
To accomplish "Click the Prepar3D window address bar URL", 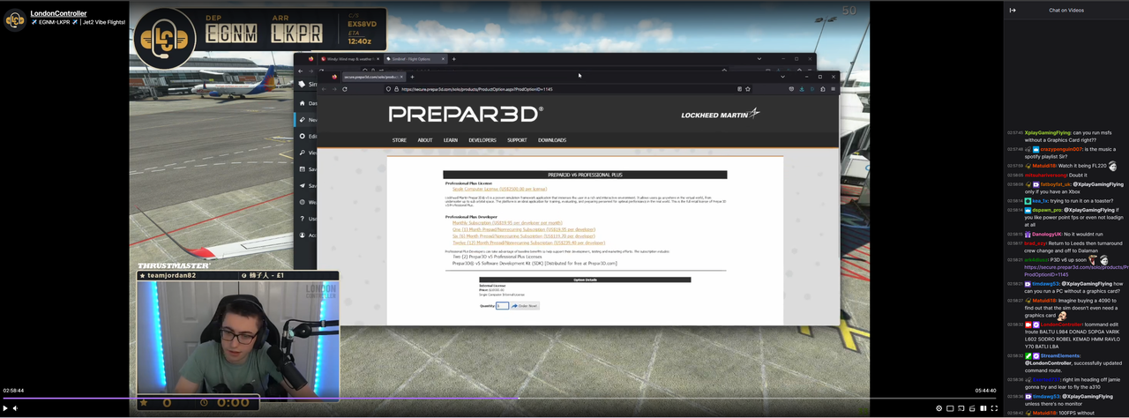I will (476, 88).
